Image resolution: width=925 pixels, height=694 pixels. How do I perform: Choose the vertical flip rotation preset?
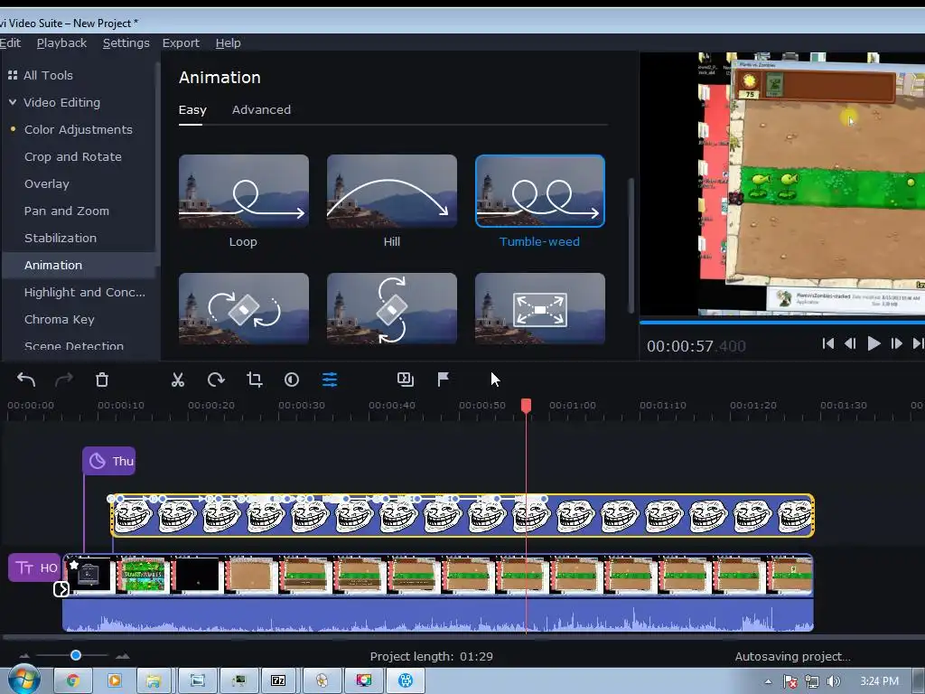(x=392, y=308)
